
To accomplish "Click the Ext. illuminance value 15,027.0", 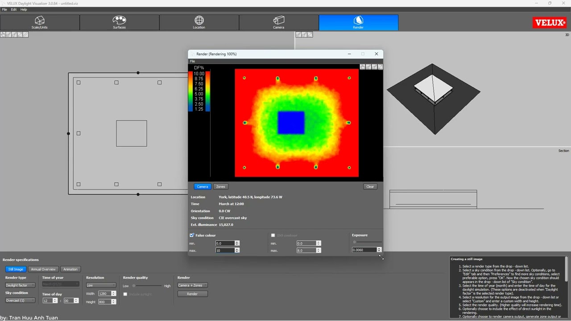I will (x=226, y=225).
